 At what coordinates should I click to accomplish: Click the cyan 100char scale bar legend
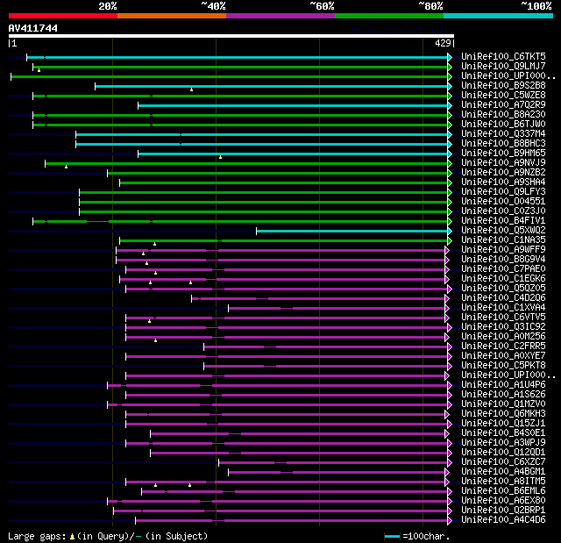tap(392, 536)
